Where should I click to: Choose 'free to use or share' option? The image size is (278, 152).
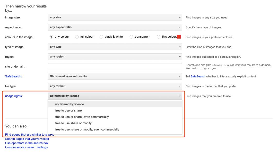(x=68, y=110)
